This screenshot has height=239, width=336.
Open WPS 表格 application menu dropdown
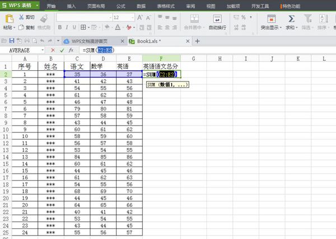click(38, 5)
